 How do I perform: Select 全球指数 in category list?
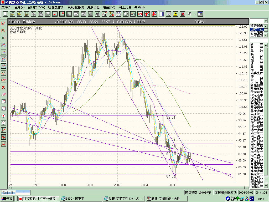click(257, 36)
